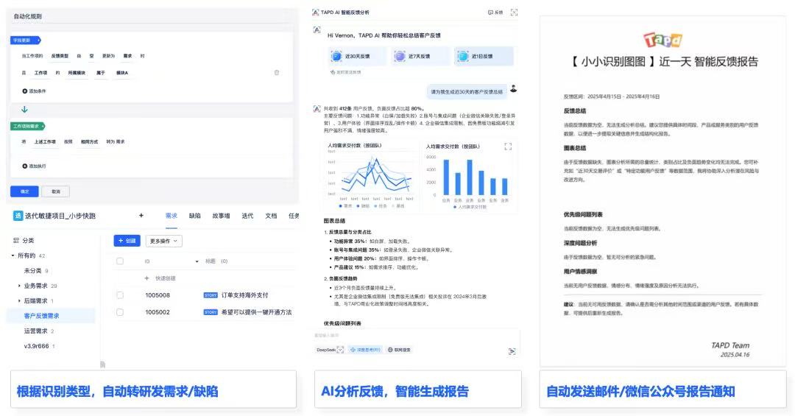Click the trash icon in the rule condition row
The height and width of the screenshot is (416, 795).
pyautogui.click(x=276, y=73)
